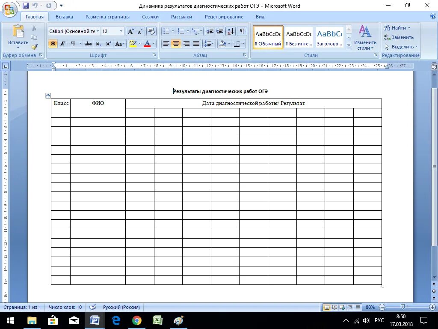This screenshot has height=329, width=438.
Task: Switch to Web Layout view
Action: [342, 307]
